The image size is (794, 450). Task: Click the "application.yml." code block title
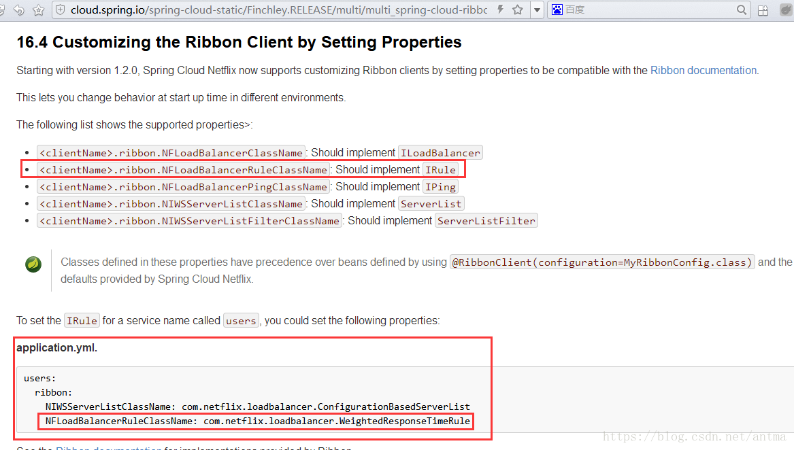coord(56,348)
